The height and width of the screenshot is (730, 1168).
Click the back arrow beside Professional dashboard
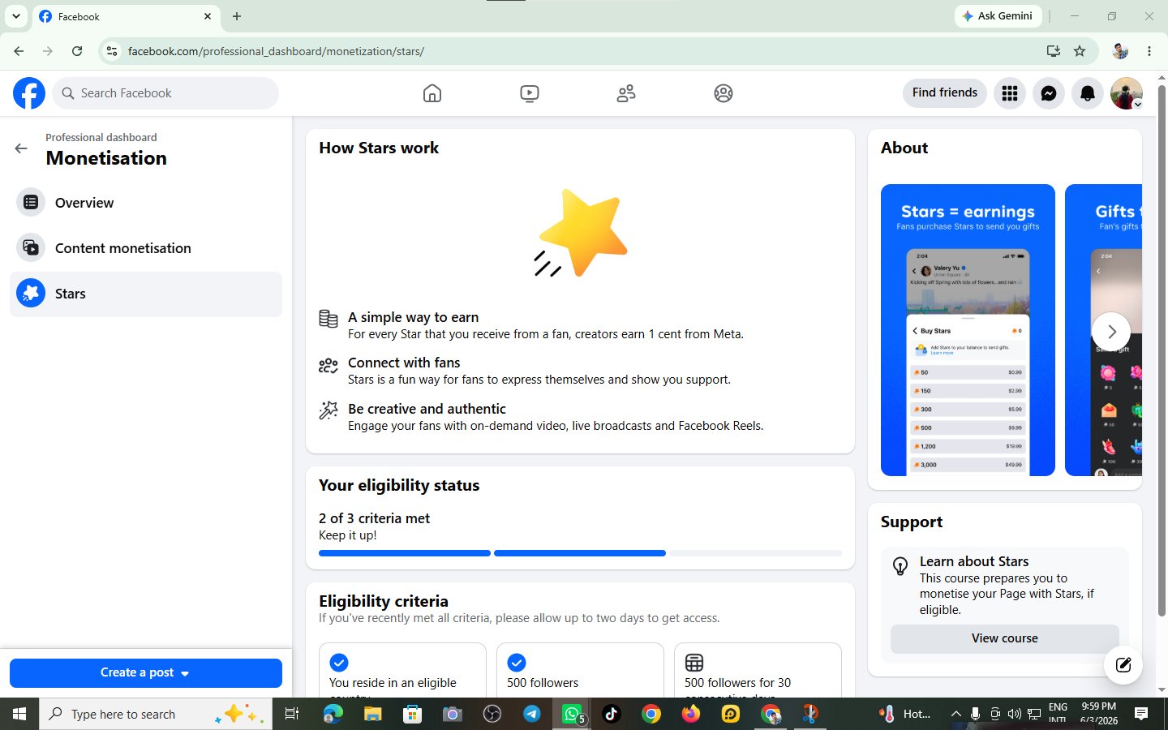click(x=21, y=148)
